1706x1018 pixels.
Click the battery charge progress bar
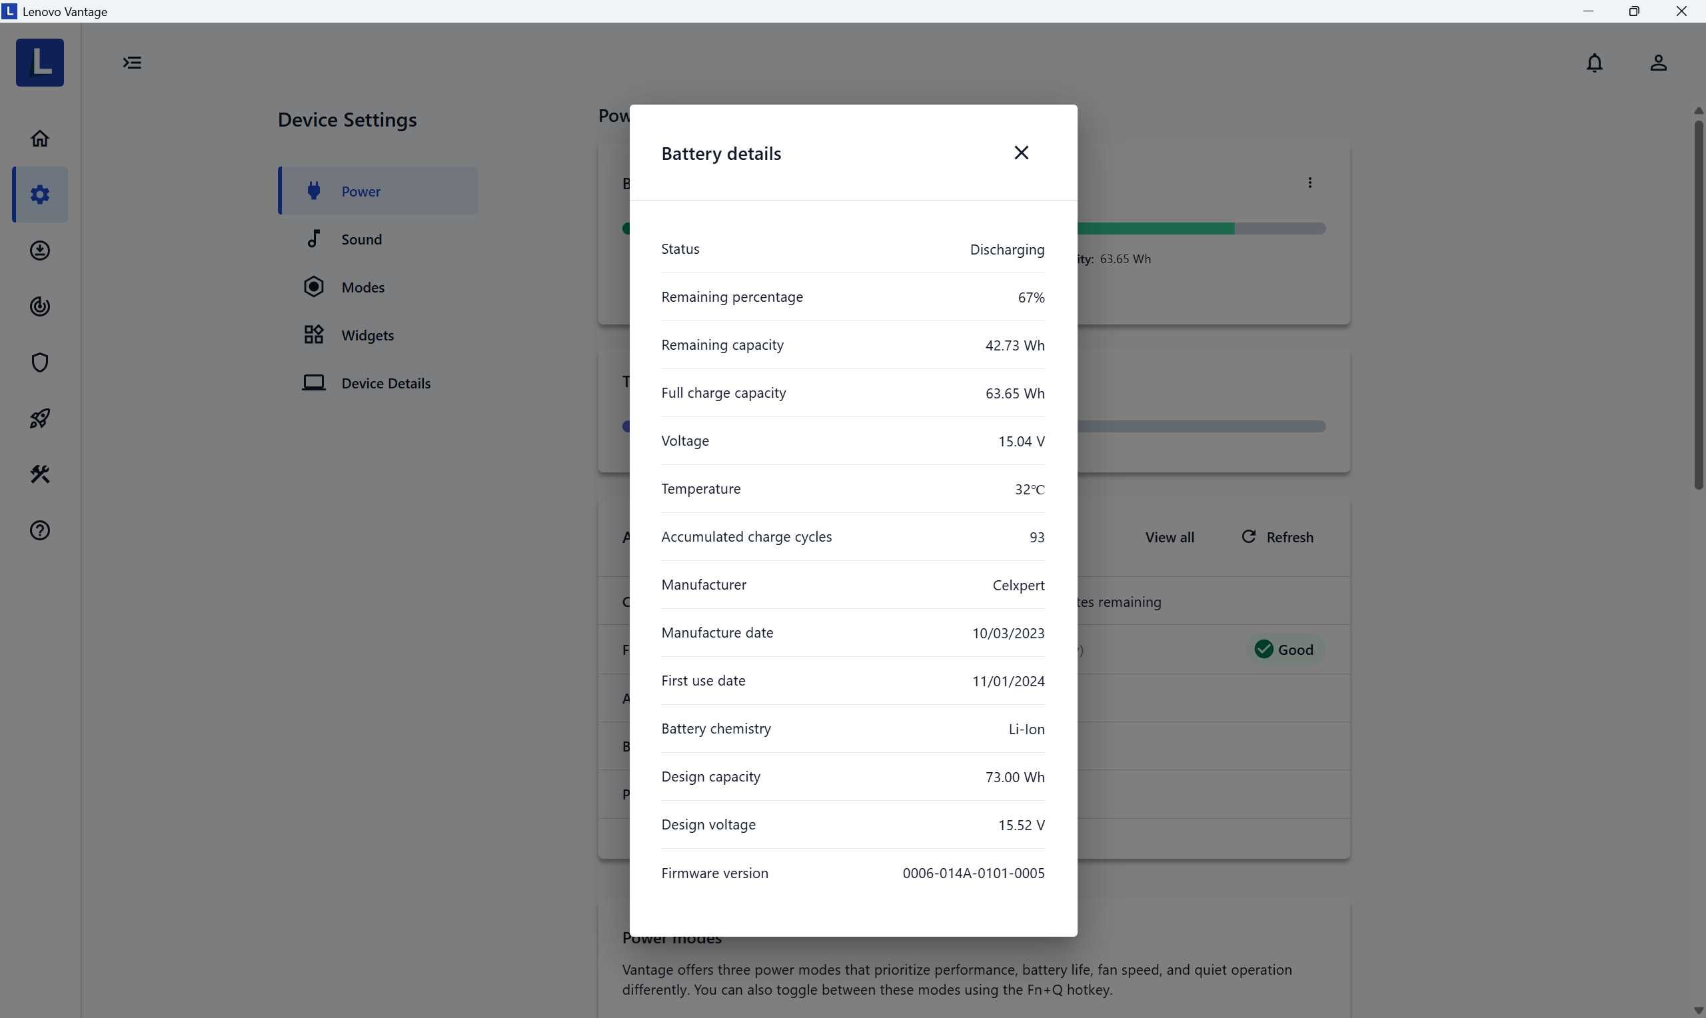coord(1200,229)
